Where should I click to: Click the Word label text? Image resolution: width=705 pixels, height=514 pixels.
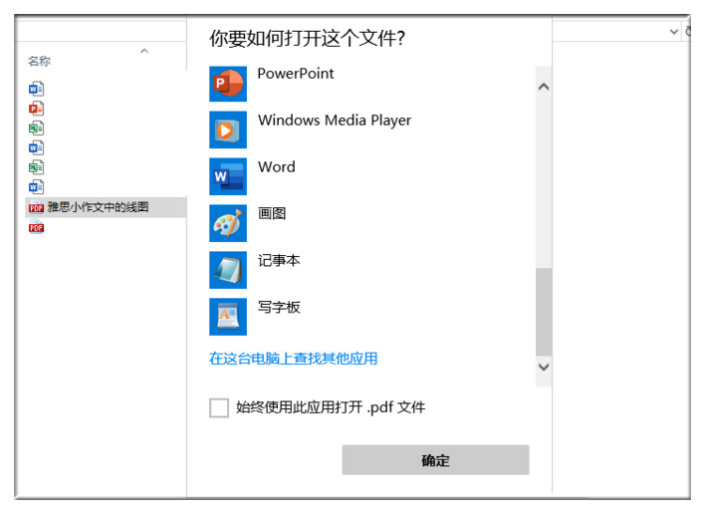(277, 166)
